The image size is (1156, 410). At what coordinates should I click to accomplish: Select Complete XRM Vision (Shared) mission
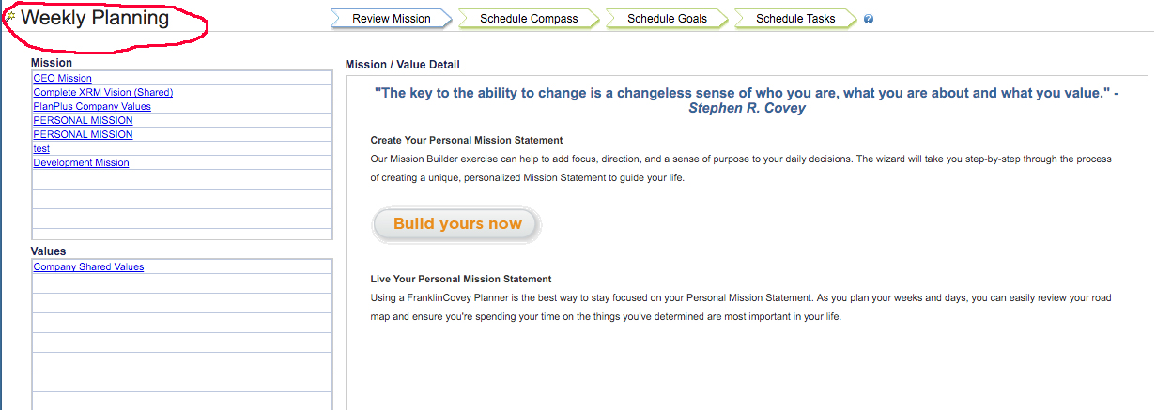103,92
